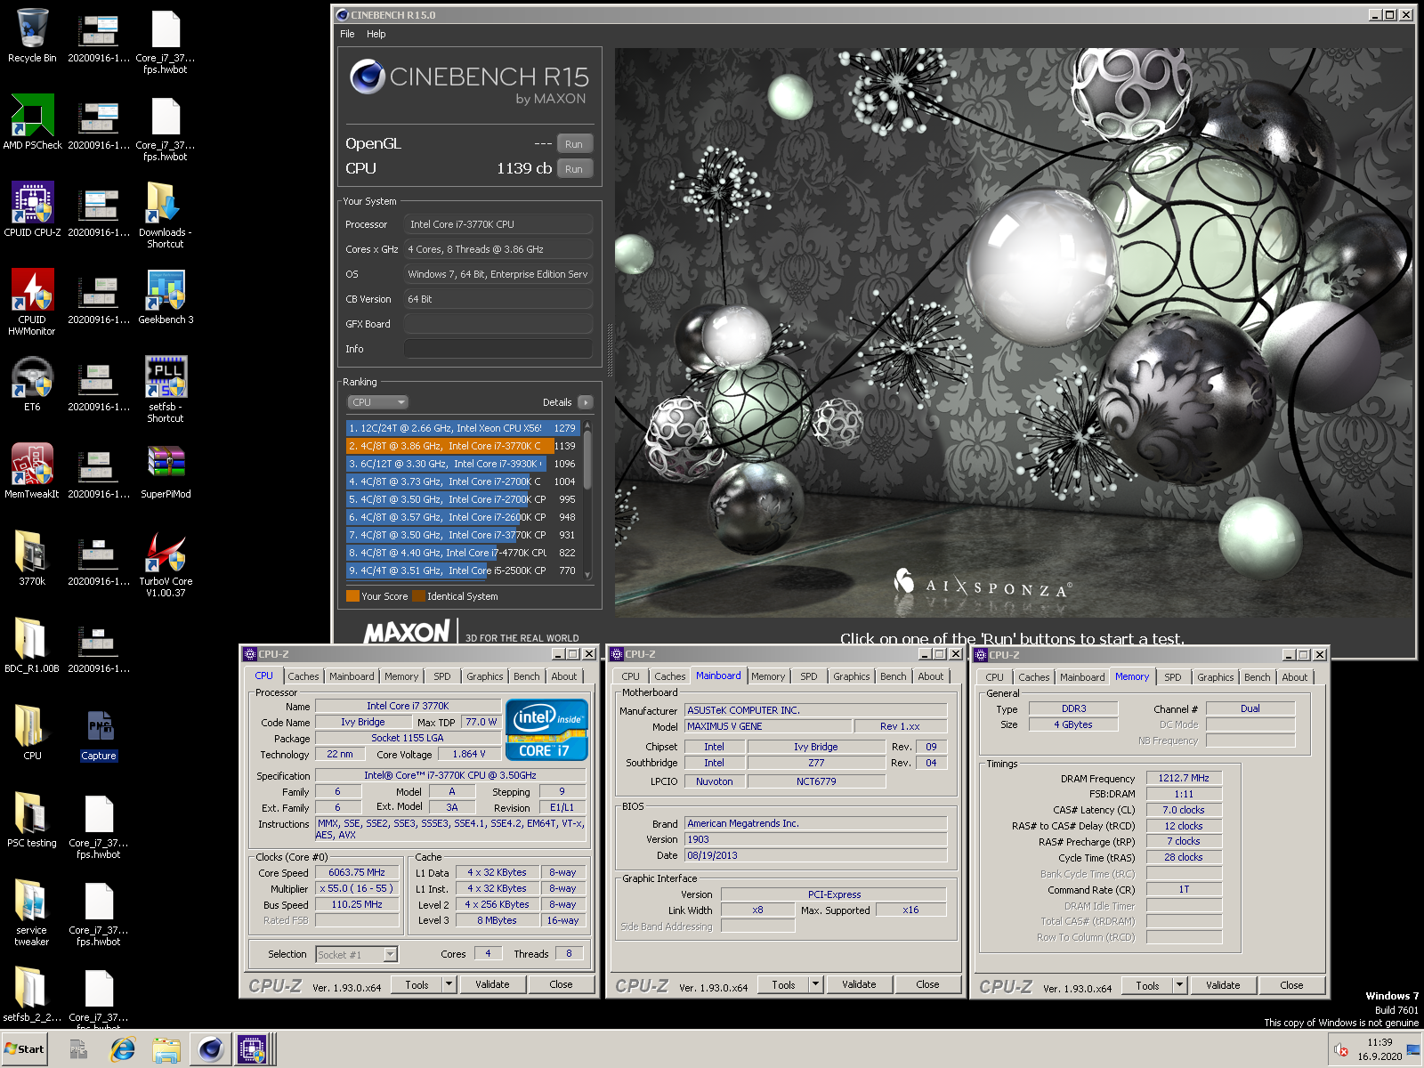Open the CPU folder on desktop

click(32, 732)
